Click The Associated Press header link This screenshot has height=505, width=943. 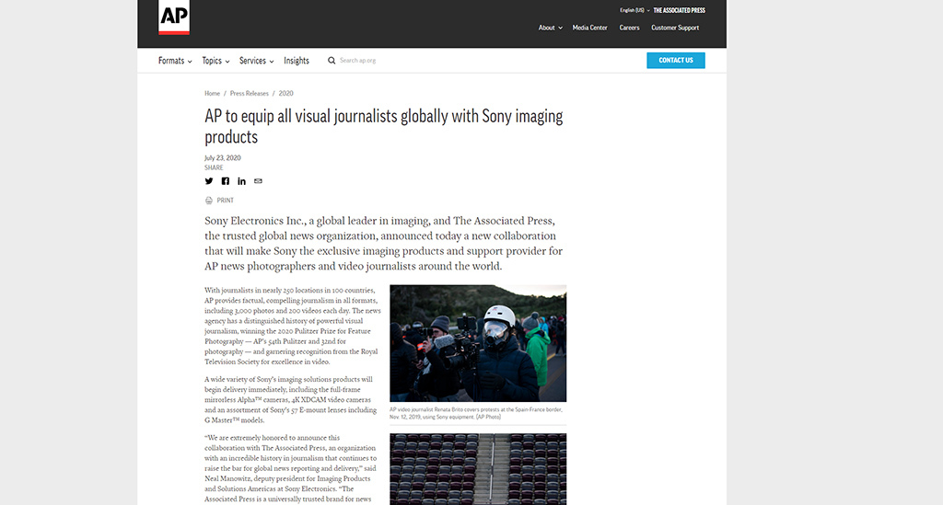[679, 10]
